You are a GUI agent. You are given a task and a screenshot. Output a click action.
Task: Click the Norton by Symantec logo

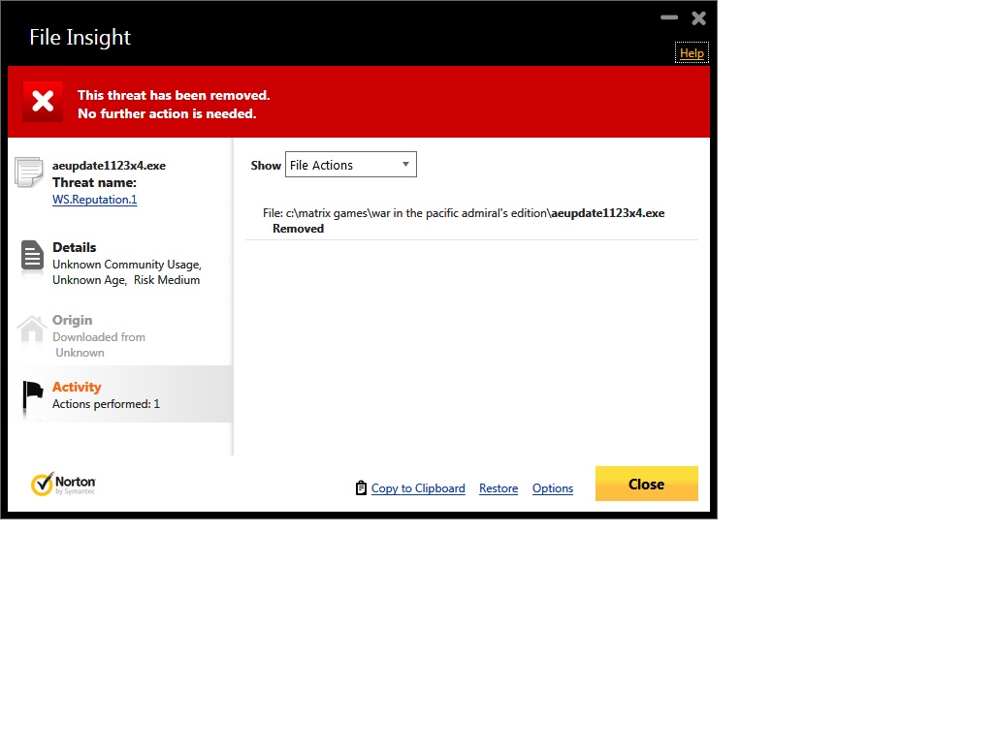[x=64, y=484]
